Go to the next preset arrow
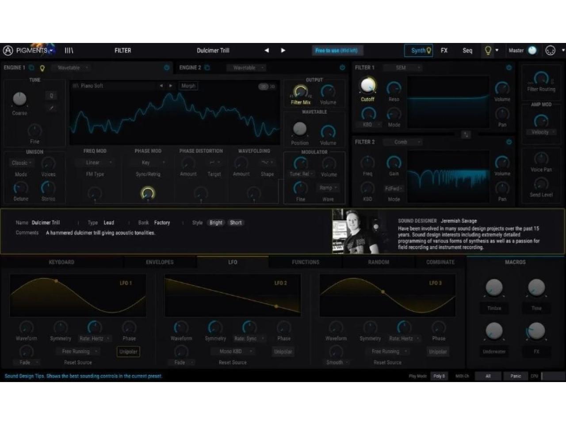 283,50
